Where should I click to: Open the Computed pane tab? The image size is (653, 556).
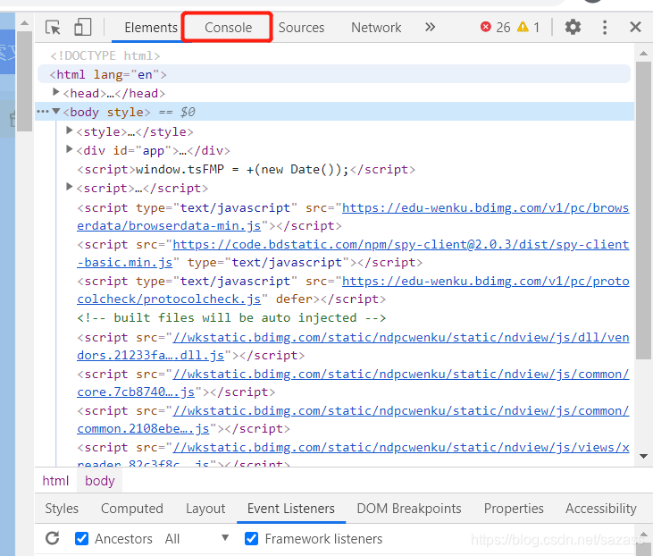point(132,509)
